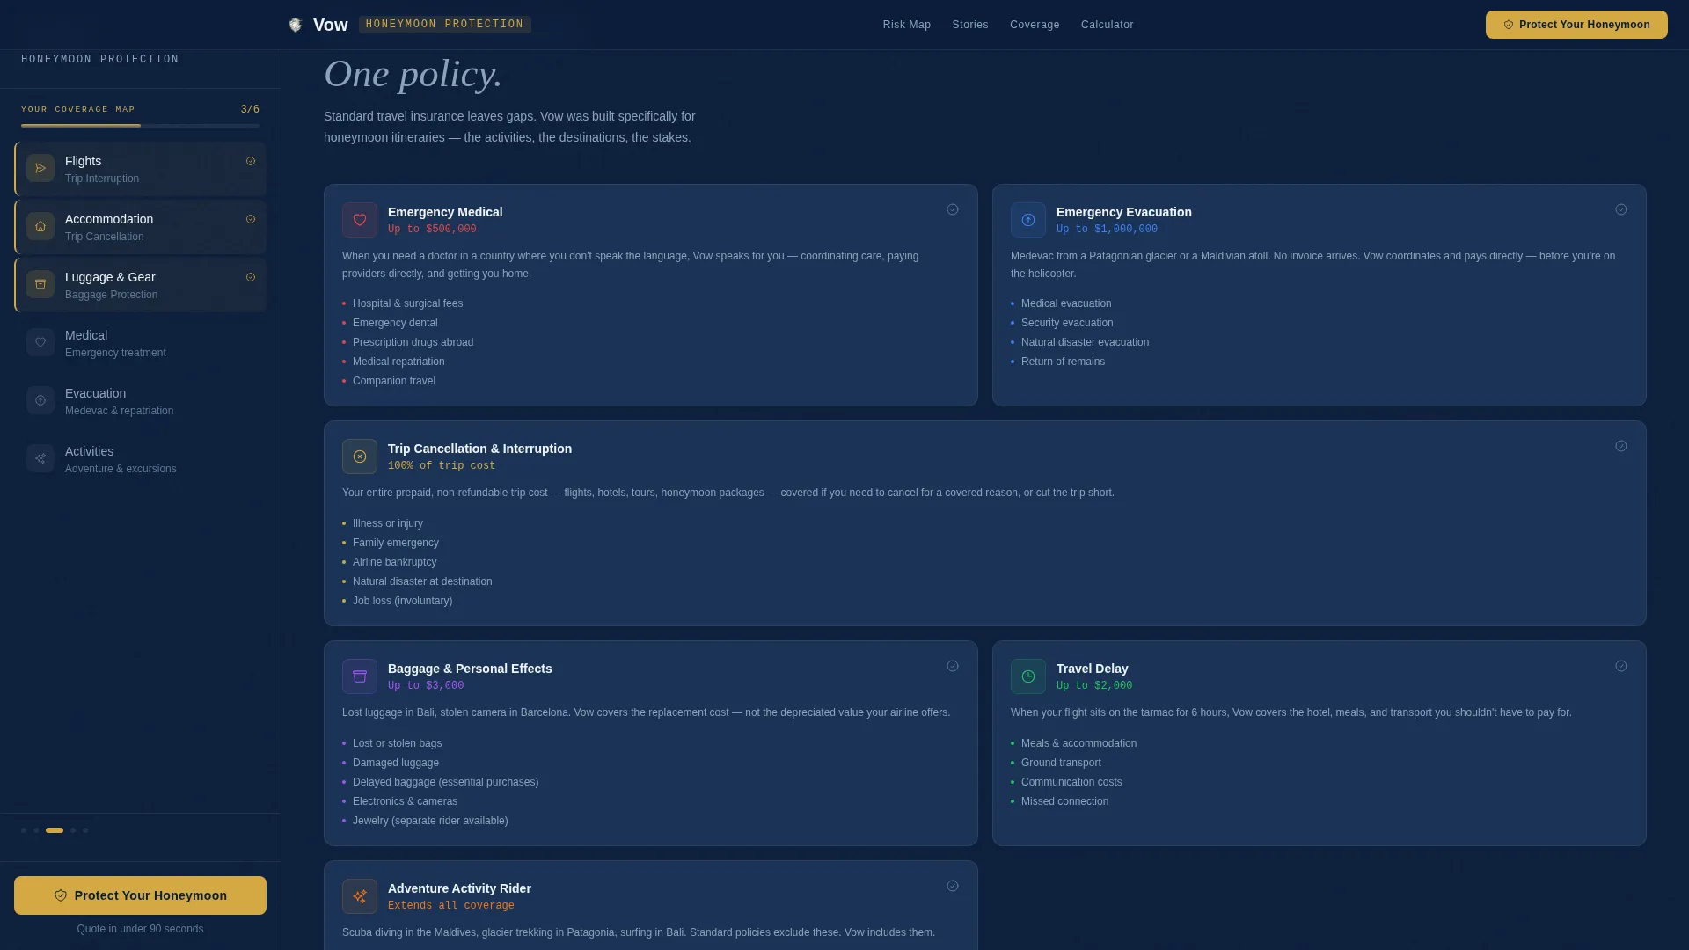This screenshot has height=950, width=1689.
Task: Click the 'Extends all coverage' text
Action: [x=451, y=906]
